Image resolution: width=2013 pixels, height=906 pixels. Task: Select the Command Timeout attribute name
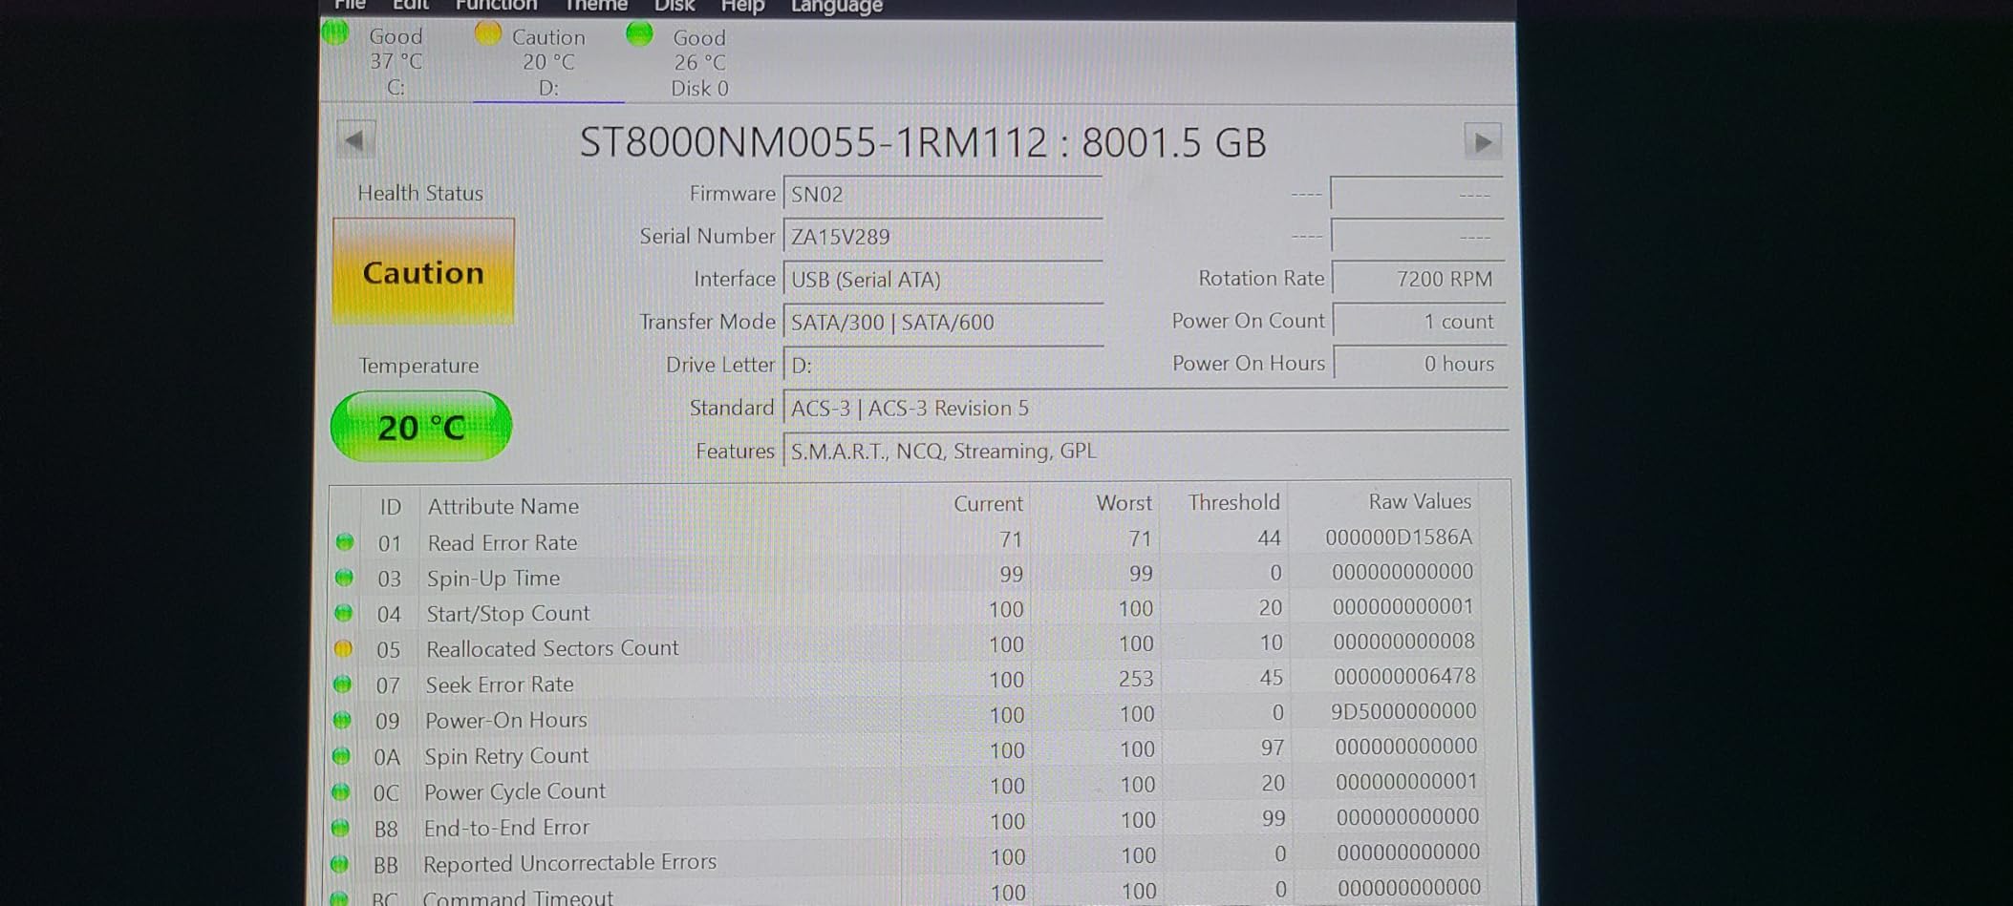[x=518, y=896]
